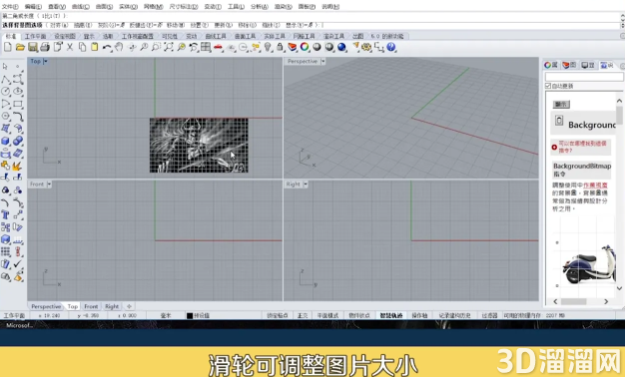Select the Pan hand tool
The height and width of the screenshot is (377, 625).
[119, 47]
